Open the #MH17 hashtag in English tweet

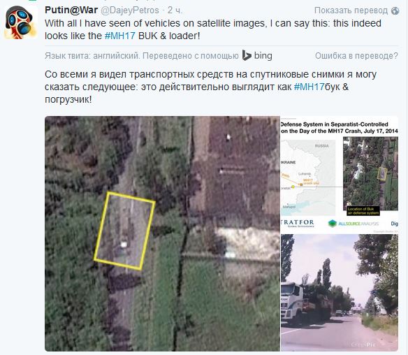pyautogui.click(x=120, y=36)
